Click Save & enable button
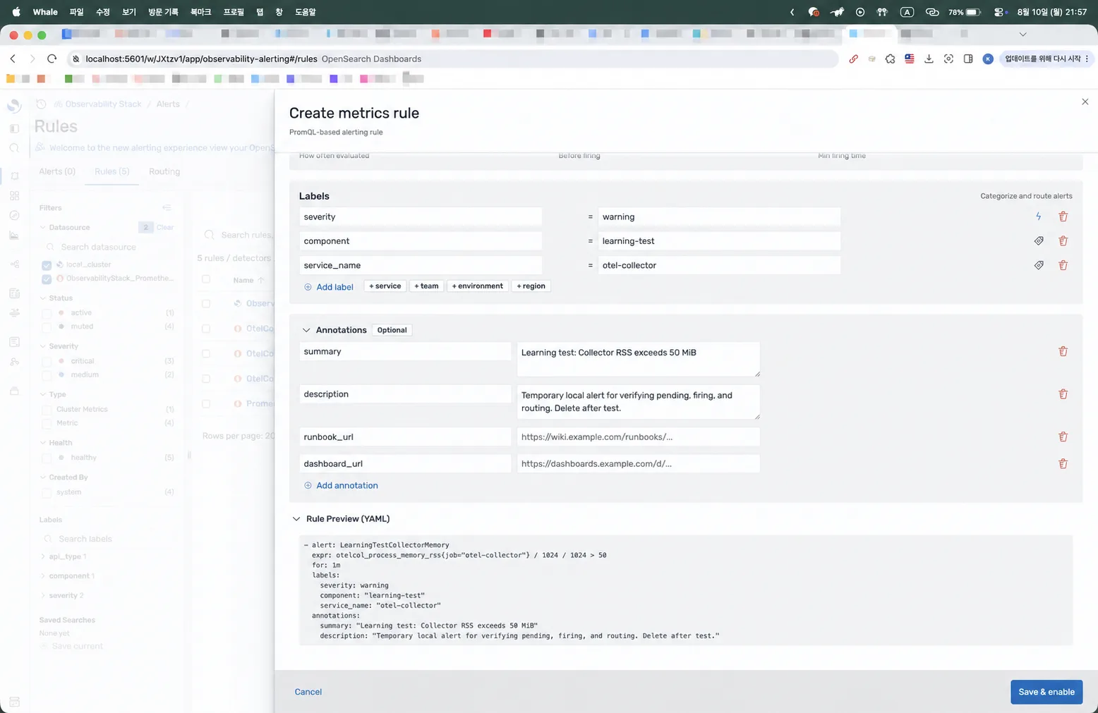Viewport: 1098px width, 713px height. tap(1046, 692)
